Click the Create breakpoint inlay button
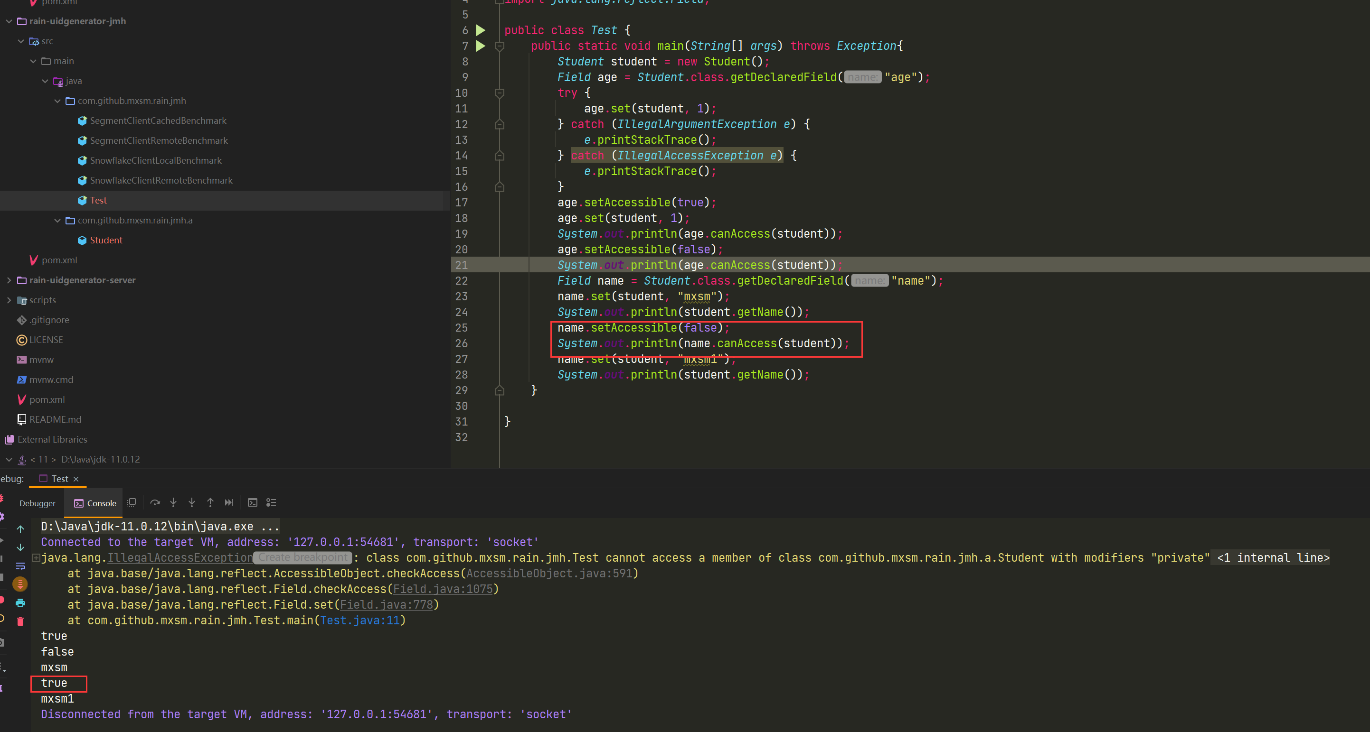1370x732 pixels. (x=302, y=558)
